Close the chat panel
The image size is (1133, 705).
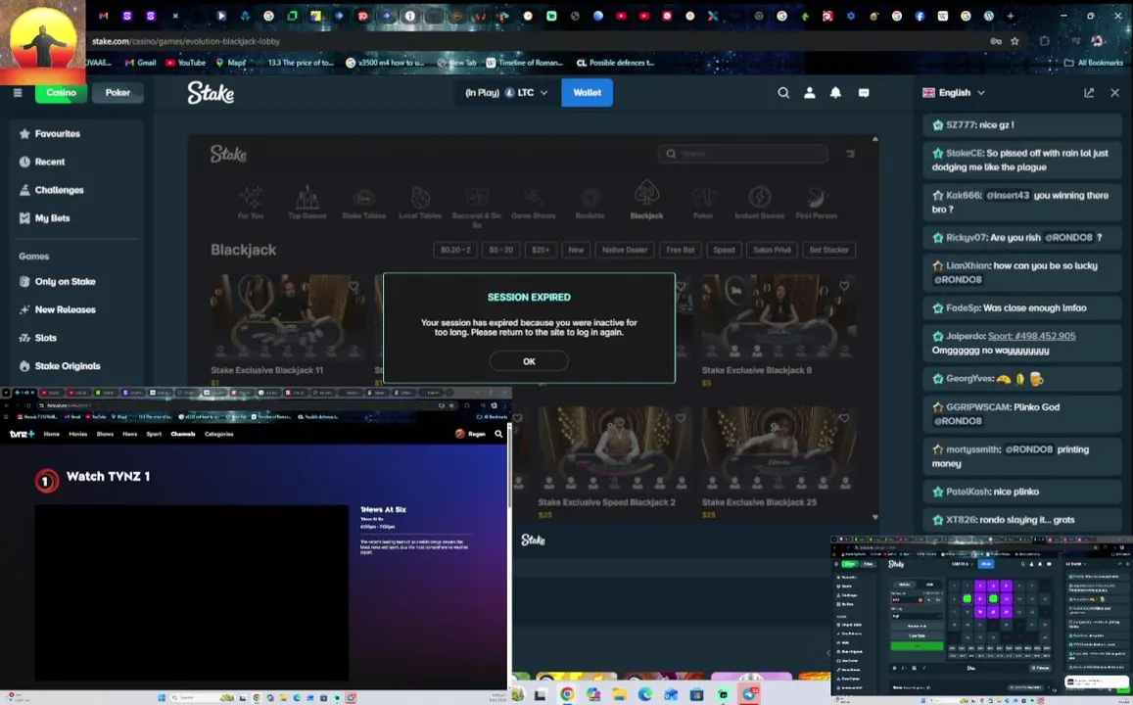tap(1115, 92)
